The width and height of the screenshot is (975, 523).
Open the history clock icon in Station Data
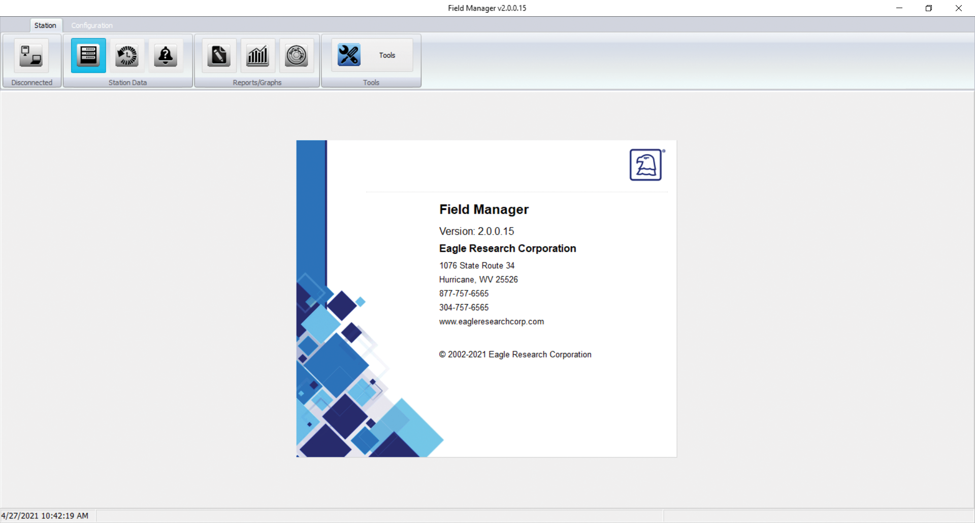coord(127,55)
